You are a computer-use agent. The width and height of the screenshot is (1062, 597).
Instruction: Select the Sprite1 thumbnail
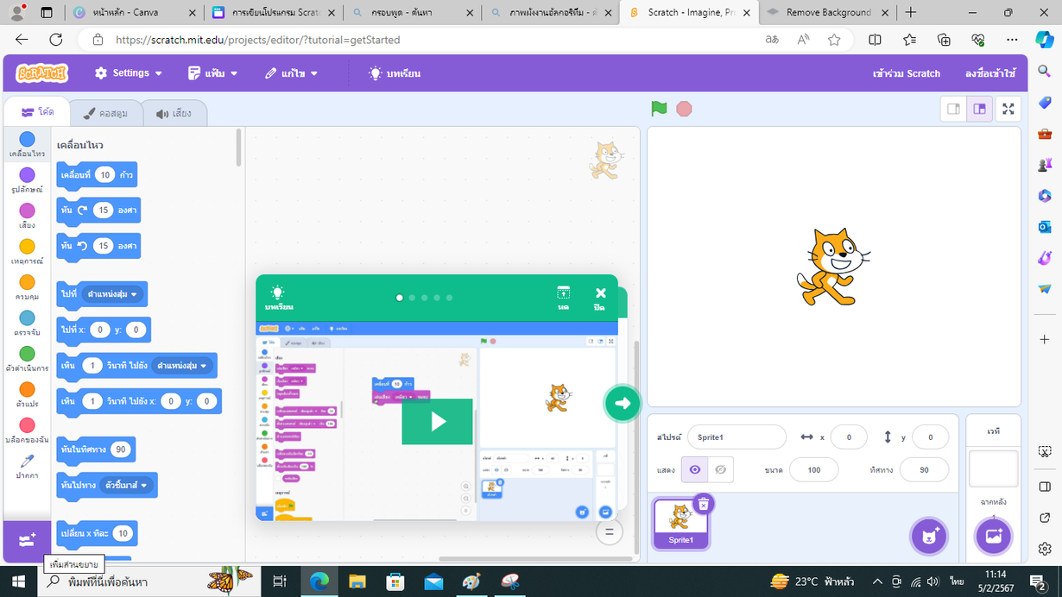[680, 523]
